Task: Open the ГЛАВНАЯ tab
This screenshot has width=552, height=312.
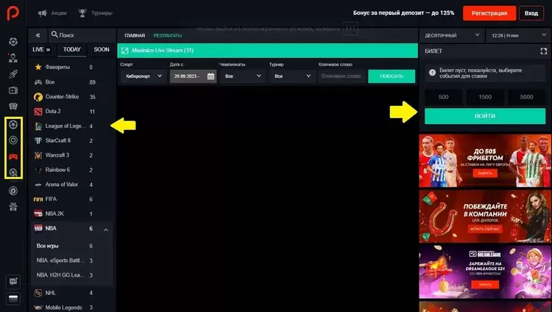Action: [135, 35]
